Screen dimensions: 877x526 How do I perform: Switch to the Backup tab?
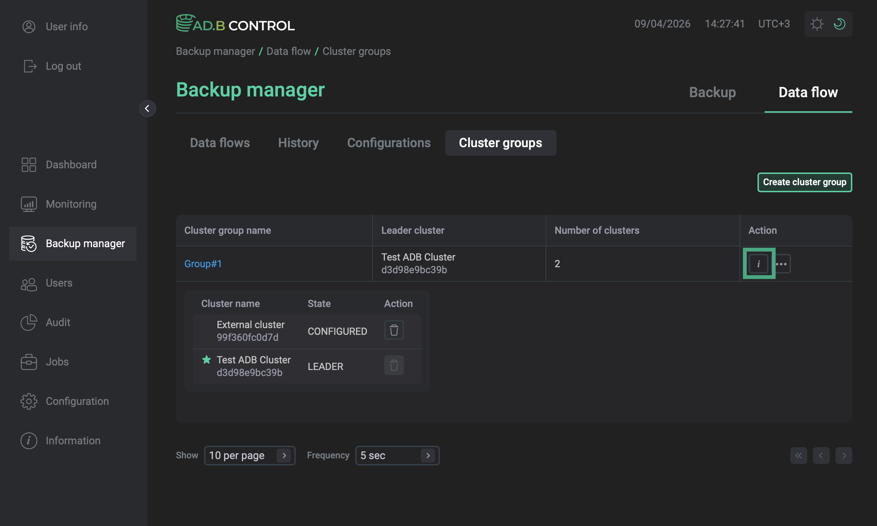click(712, 93)
